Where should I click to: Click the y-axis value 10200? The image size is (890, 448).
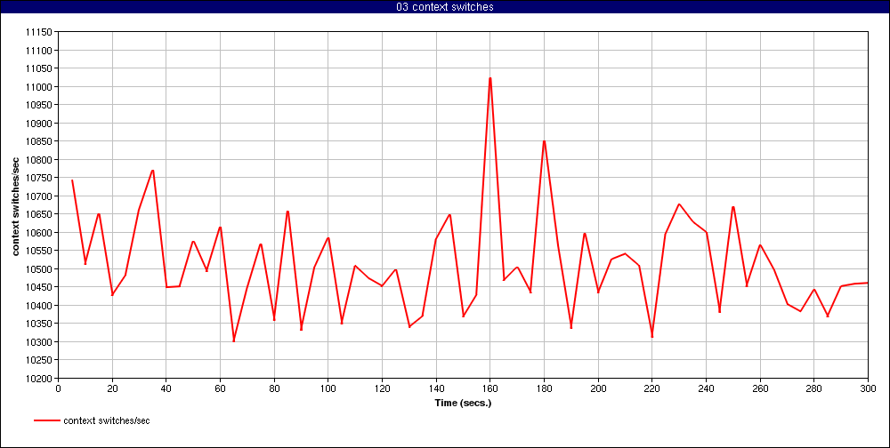[39, 379]
